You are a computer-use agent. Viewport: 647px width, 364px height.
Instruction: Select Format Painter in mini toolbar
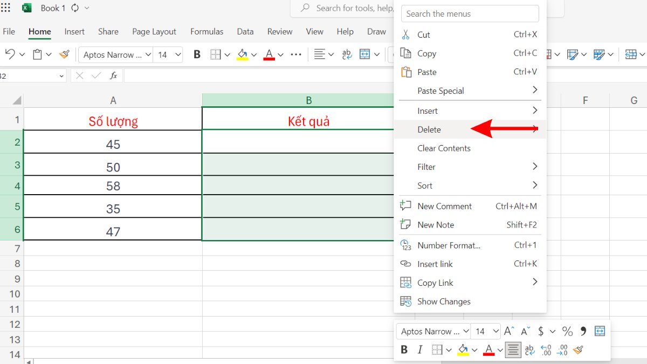(x=579, y=350)
